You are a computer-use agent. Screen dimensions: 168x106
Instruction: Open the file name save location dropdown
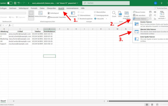pos(77,3)
